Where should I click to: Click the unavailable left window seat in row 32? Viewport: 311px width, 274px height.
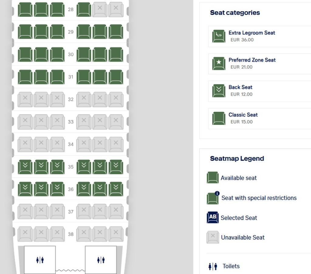[25, 99]
